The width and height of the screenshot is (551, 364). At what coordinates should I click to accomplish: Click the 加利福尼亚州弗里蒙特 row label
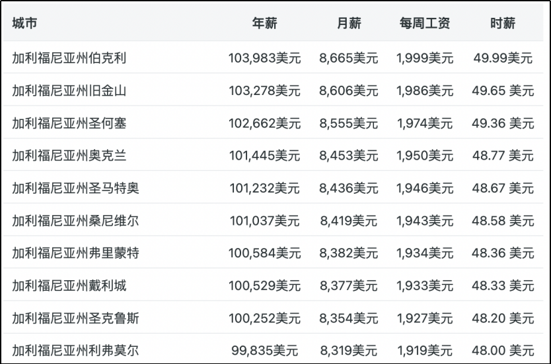click(x=75, y=253)
